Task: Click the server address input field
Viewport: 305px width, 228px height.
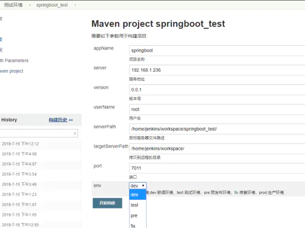Action: pyautogui.click(x=217, y=70)
